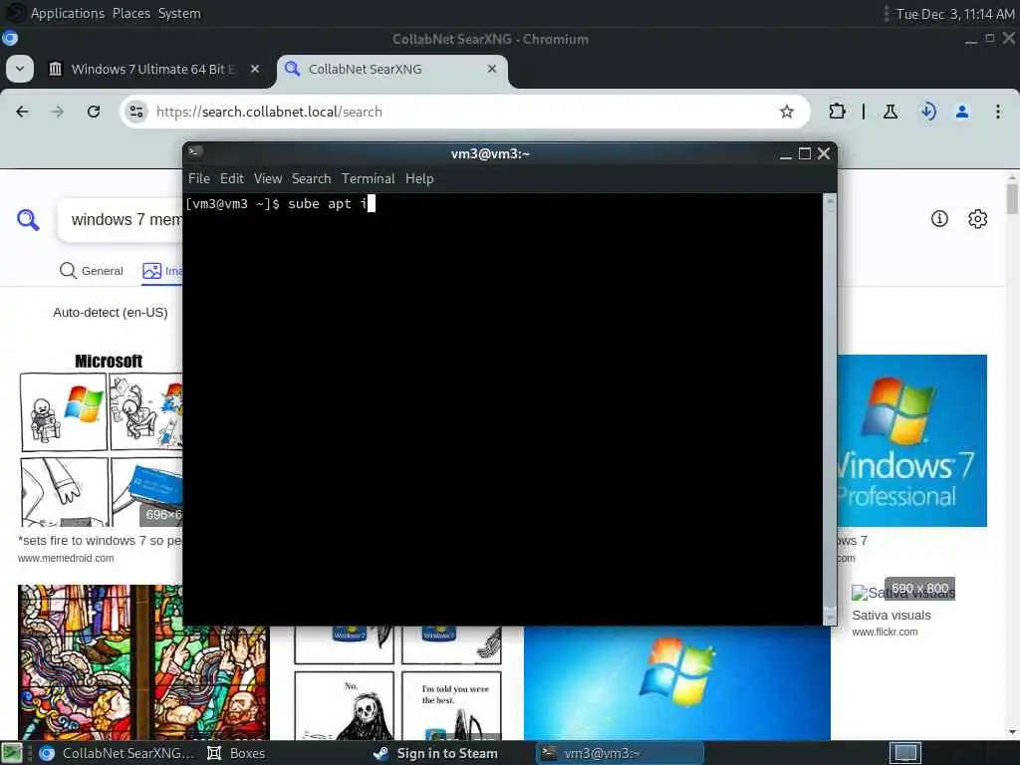Open the terminal Edit menu
The image size is (1020, 765).
point(231,178)
